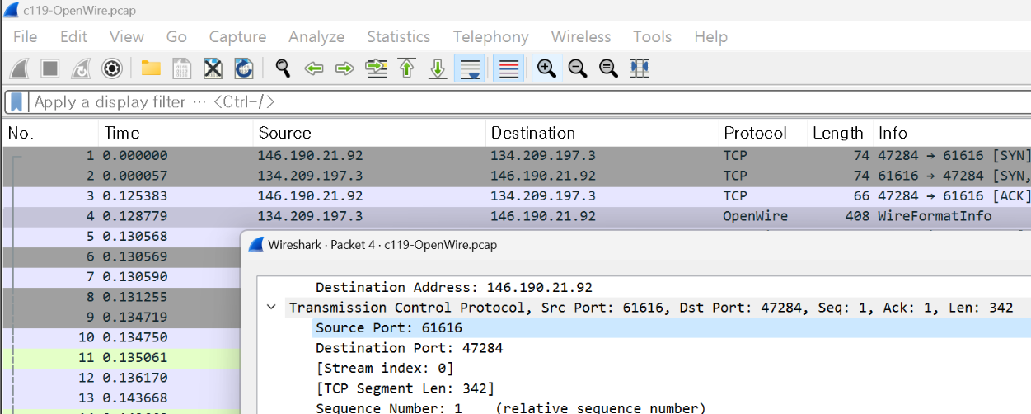Click the OpenWire protocol cell in row 4
Viewport: 1031px width, 414px height.
[x=755, y=216]
